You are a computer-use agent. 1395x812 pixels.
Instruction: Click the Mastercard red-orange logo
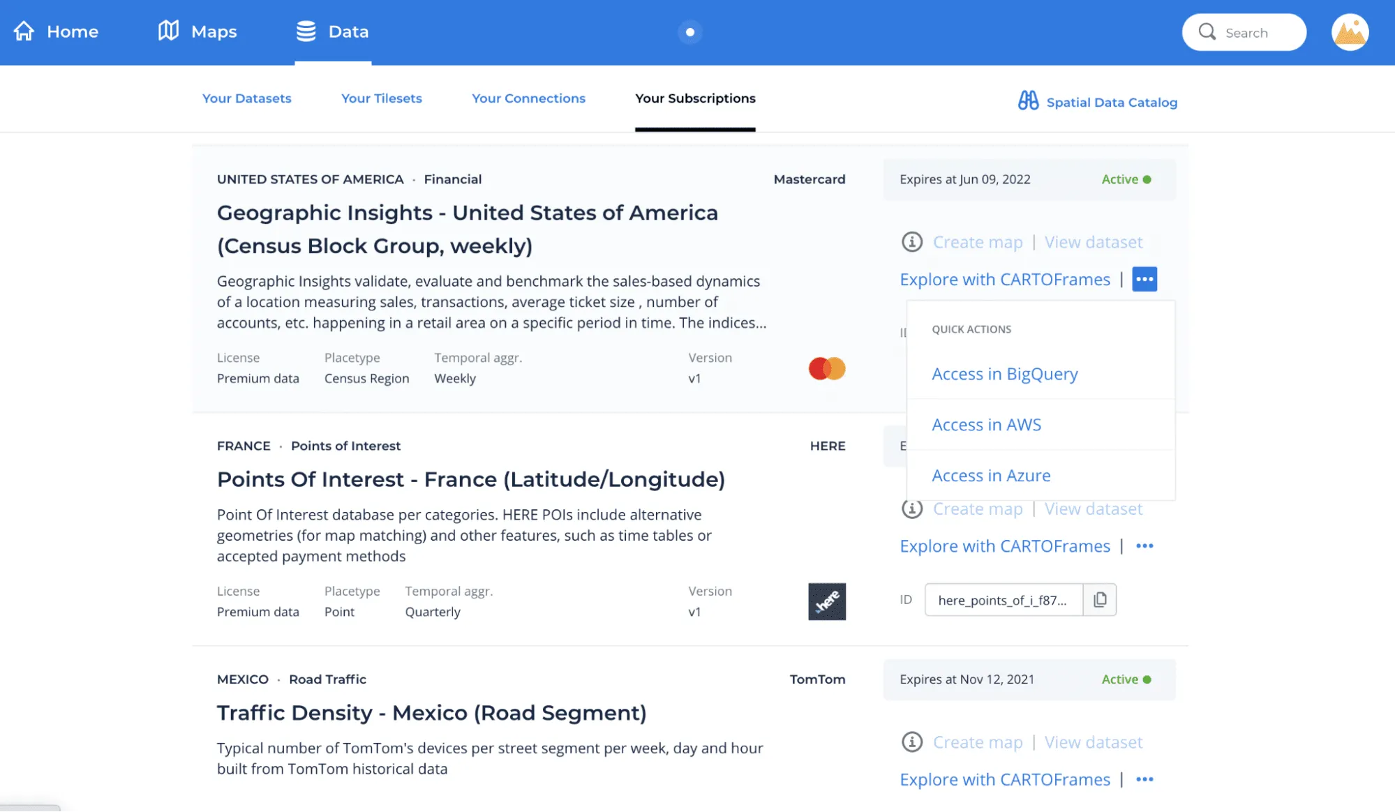pyautogui.click(x=826, y=368)
